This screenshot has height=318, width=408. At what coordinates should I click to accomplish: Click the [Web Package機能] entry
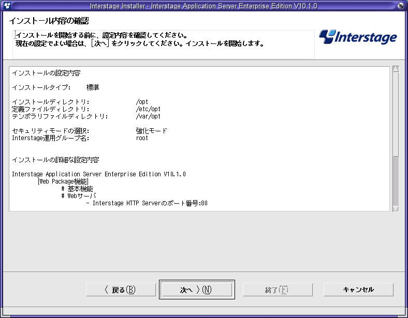63,181
